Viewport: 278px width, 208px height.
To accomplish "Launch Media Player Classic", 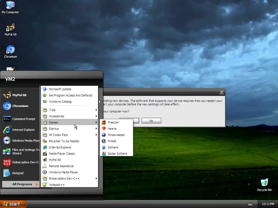I will [69, 154].
